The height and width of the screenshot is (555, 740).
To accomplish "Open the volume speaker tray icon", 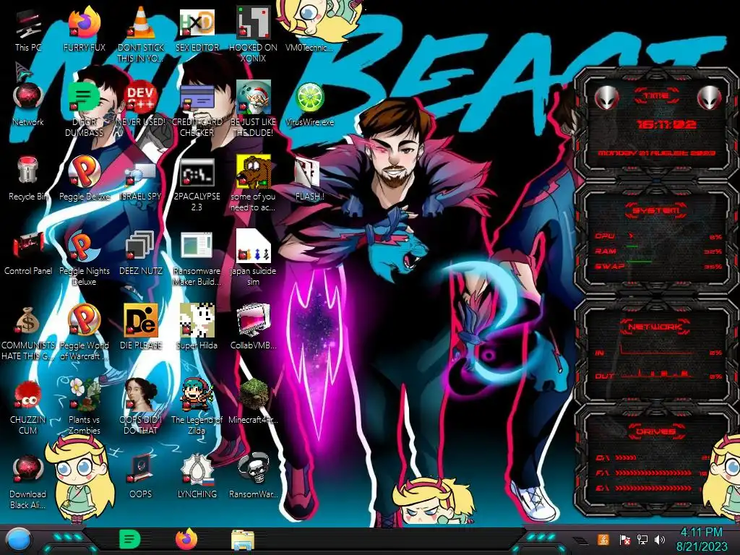I will (660, 539).
